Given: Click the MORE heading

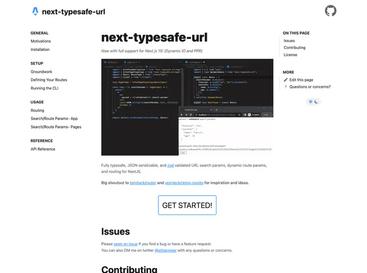Looking at the screenshot, I should point(289,73).
